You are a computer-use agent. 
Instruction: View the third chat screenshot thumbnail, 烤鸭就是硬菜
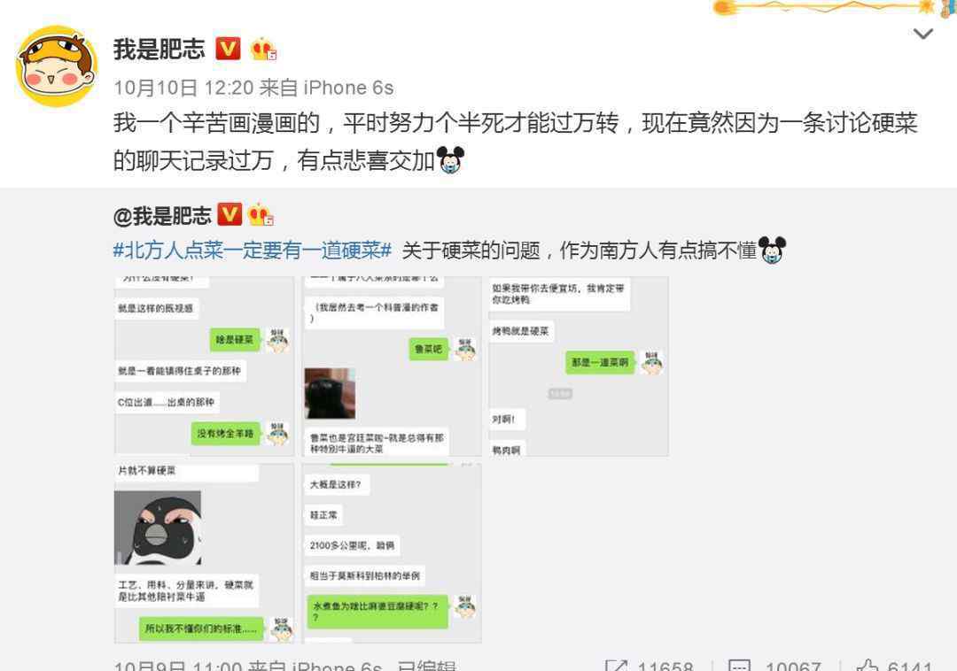(579, 366)
